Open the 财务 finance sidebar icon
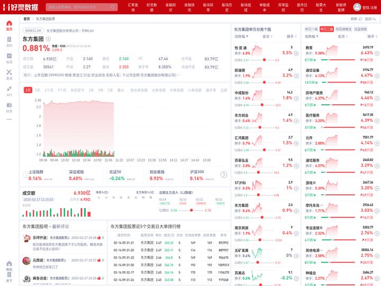The height and width of the screenshot is (286, 381). pos(9,105)
